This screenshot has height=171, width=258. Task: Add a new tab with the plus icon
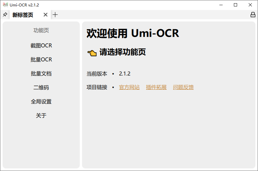click(x=55, y=15)
